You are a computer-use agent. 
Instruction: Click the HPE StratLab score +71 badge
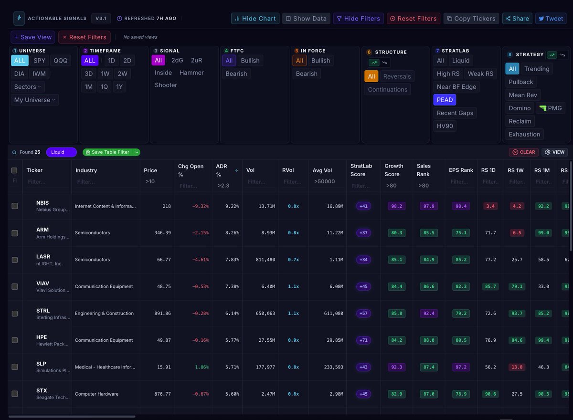pyautogui.click(x=364, y=340)
